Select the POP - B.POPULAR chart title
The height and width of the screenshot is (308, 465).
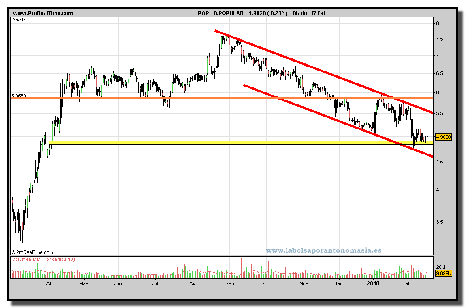220,13
